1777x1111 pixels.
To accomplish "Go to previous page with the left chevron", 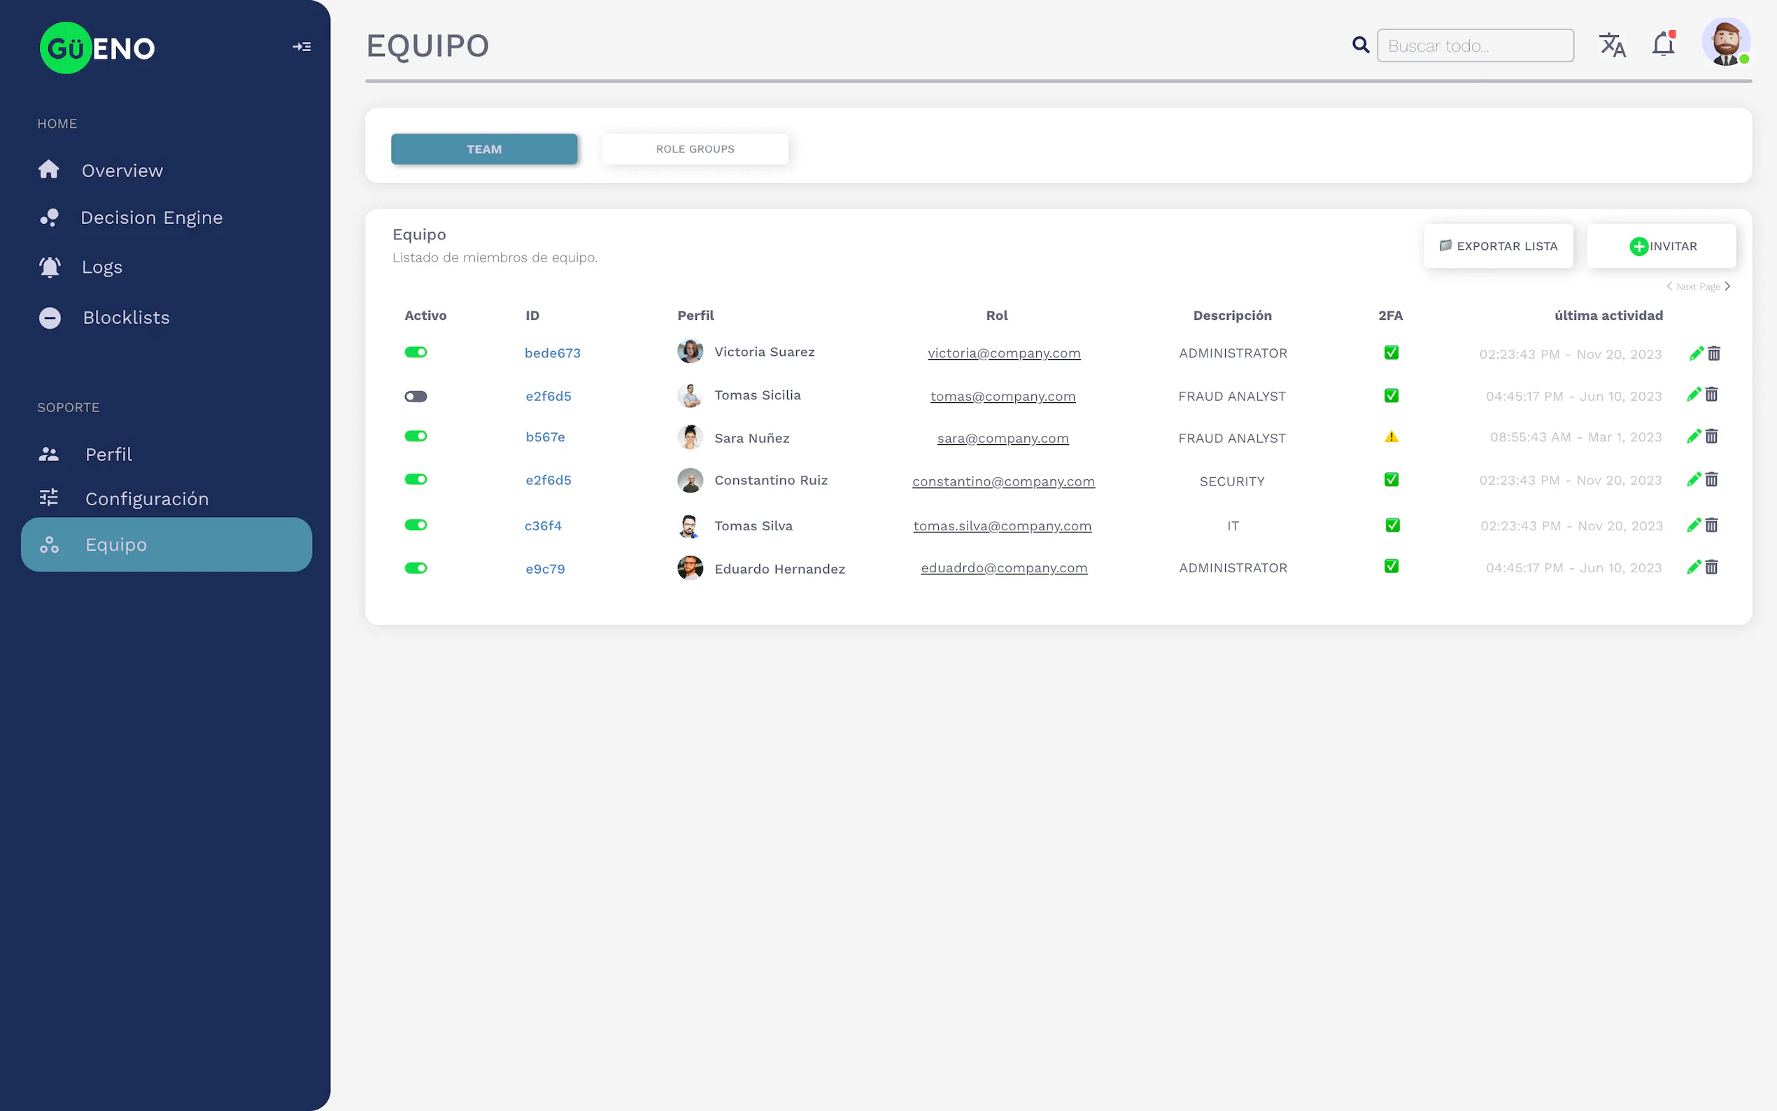I will coord(1669,287).
